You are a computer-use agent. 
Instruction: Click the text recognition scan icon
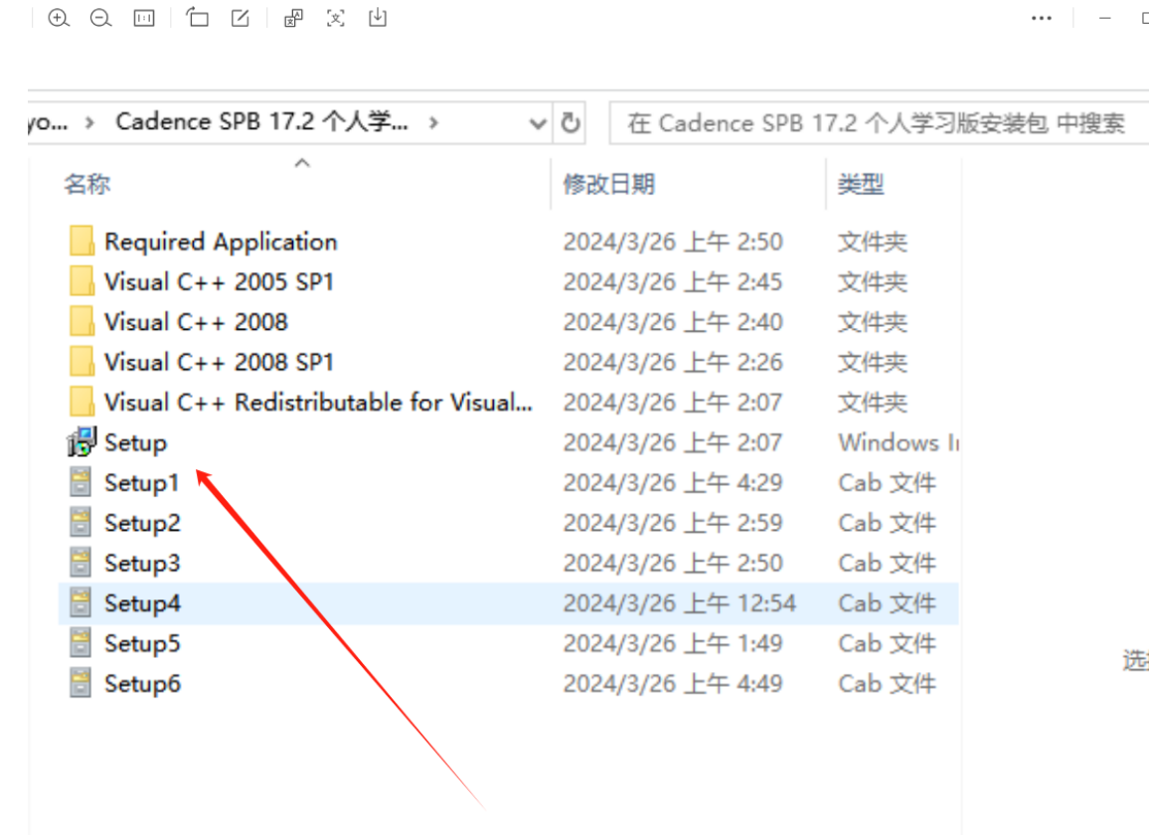(x=336, y=18)
